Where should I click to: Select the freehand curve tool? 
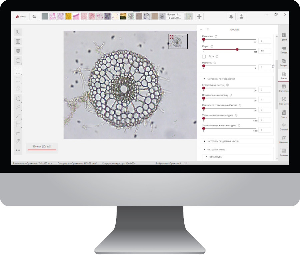click(18, 133)
